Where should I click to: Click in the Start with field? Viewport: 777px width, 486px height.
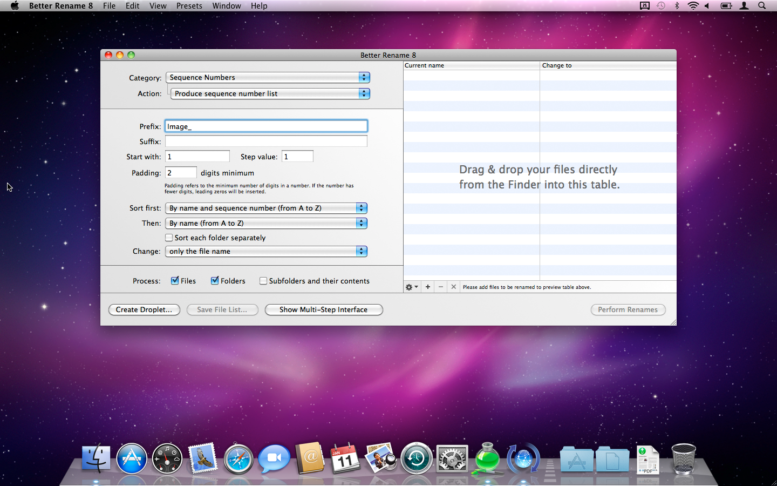point(197,157)
